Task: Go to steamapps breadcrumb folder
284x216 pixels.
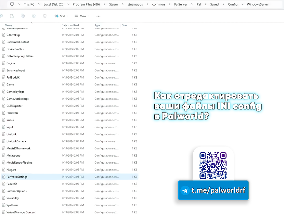Action: (x=135, y=4)
